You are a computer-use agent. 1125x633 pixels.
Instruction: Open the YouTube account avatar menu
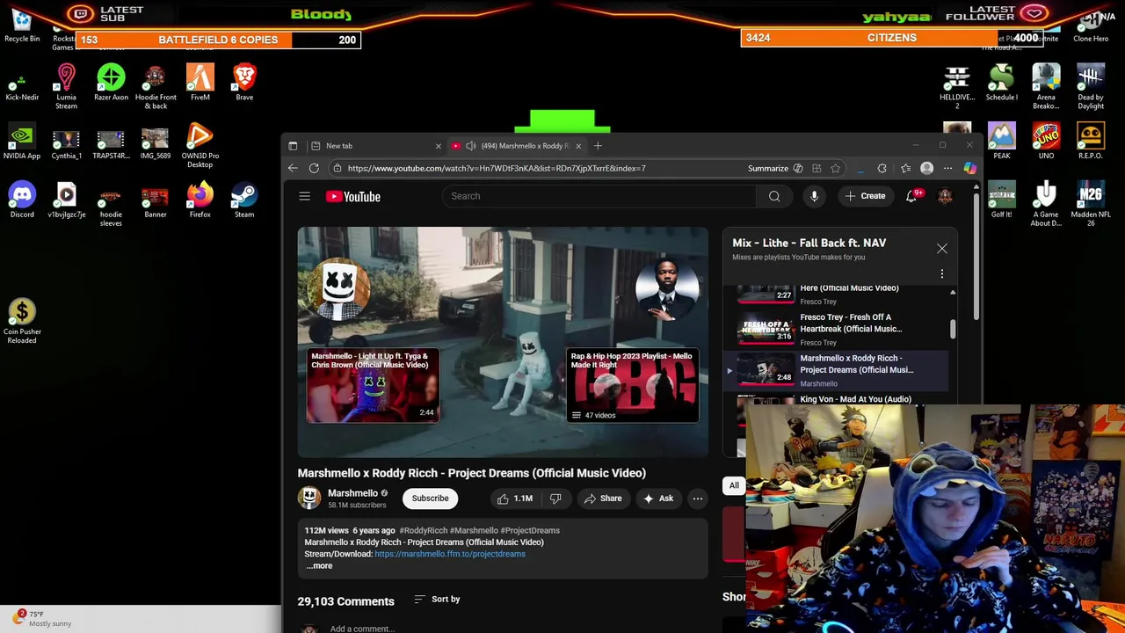[945, 196]
